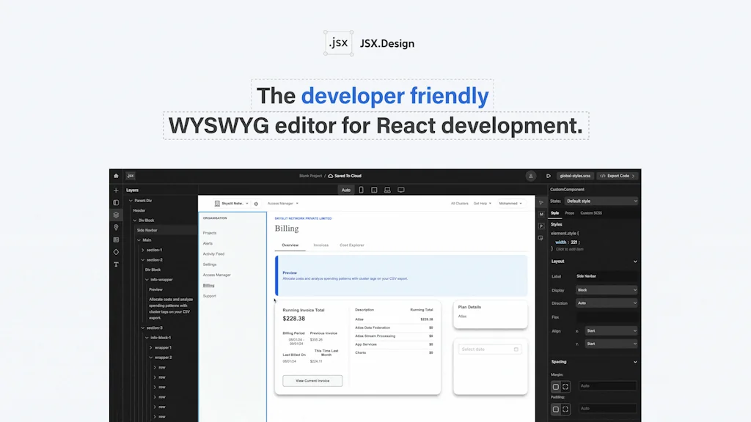Screen dimensions: 751x422
Task: Enable the Auto responsive preview mode
Action: point(345,190)
